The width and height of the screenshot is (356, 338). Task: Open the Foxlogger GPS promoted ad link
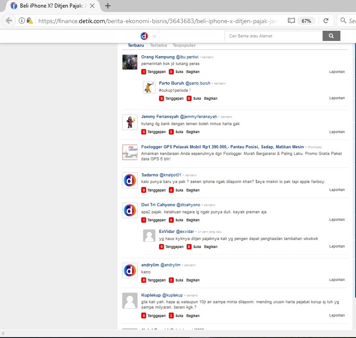[222, 147]
